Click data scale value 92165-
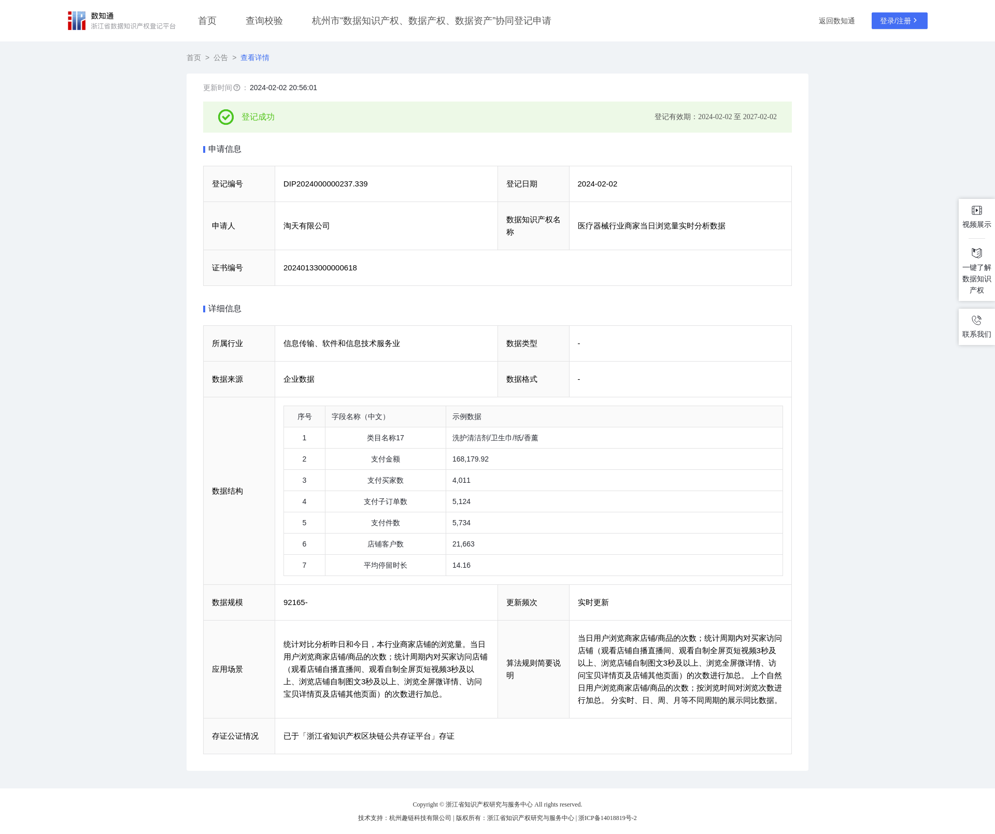Viewport: 995px width, 834px height. (295, 602)
